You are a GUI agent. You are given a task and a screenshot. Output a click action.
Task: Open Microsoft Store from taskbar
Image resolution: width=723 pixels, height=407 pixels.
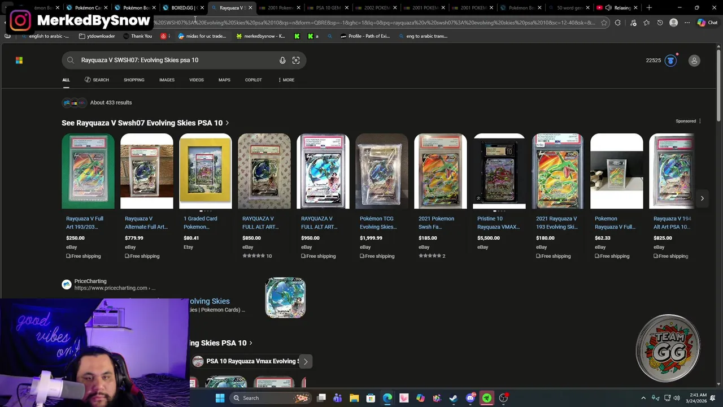pos(371,398)
